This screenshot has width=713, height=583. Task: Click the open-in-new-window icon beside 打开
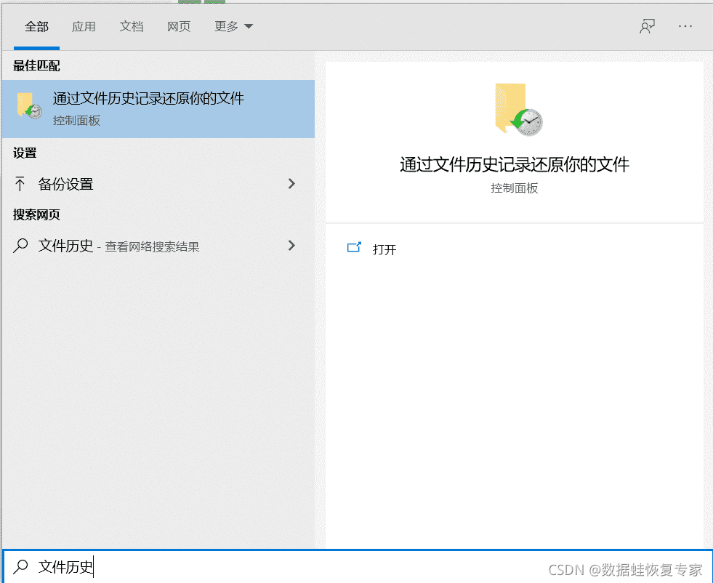click(354, 247)
